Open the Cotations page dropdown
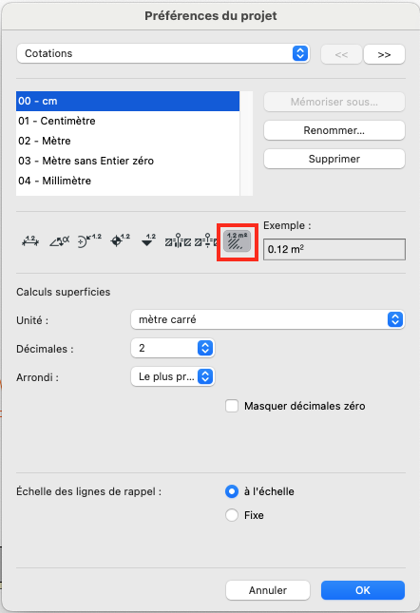The image size is (420, 613). click(x=163, y=53)
